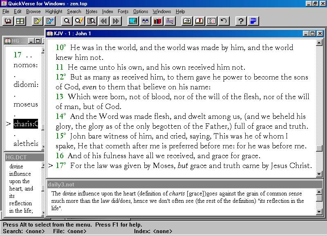Click the yellow notepad with pencil icon
This screenshot has height=236, width=327.
(x=38, y=21)
